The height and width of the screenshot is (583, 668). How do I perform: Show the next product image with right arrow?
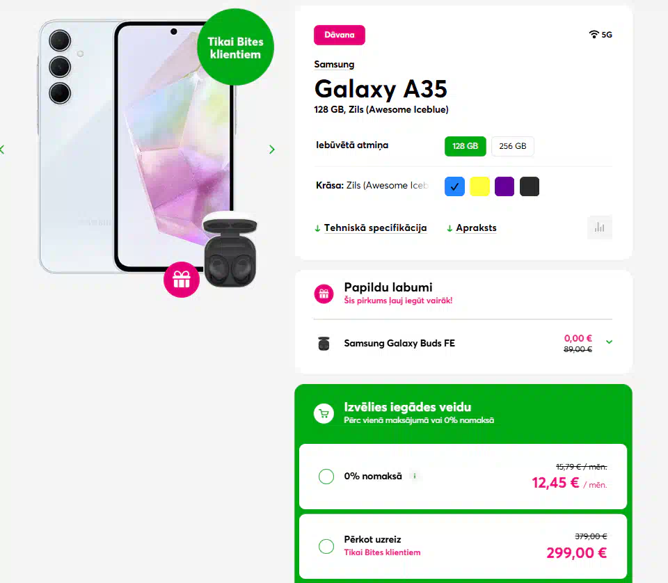(272, 150)
